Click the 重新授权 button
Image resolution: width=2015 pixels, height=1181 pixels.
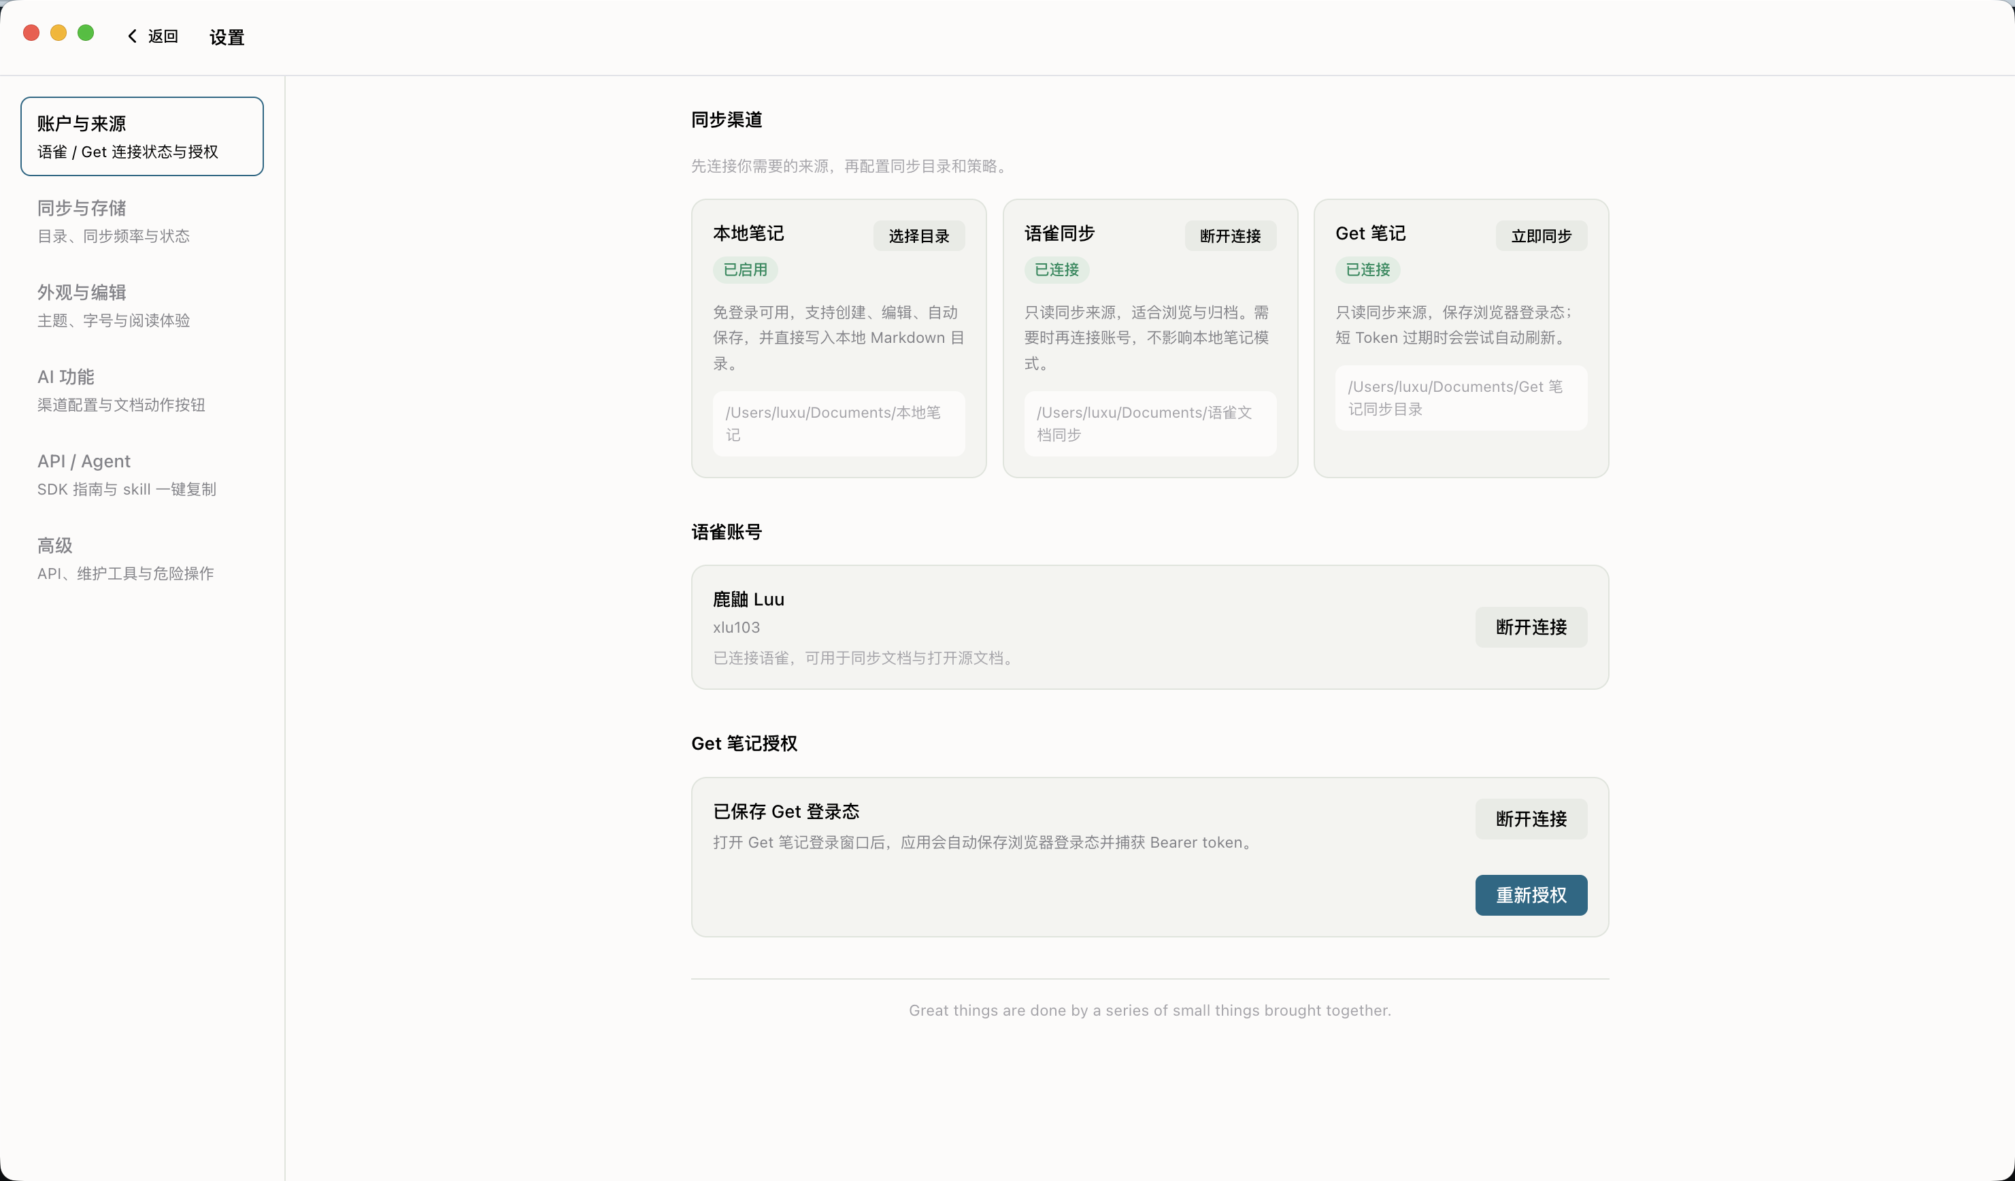[x=1531, y=895]
